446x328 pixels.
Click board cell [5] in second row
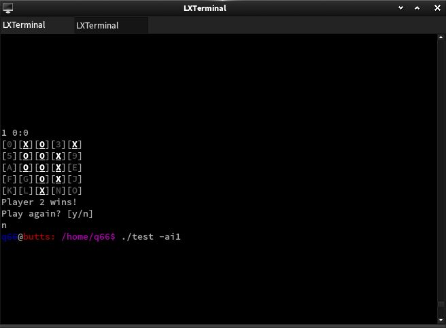(x=10, y=156)
